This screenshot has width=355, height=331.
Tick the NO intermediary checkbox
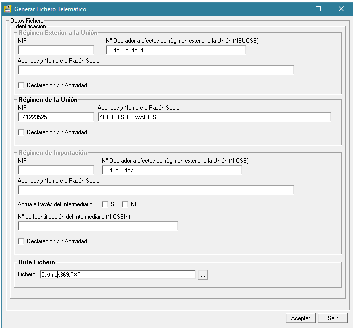[x=125, y=204]
